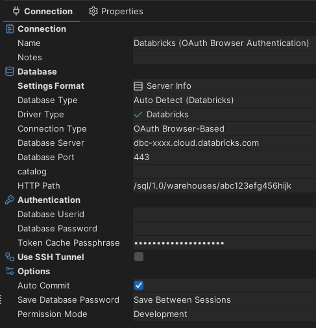The width and height of the screenshot is (316, 328).
Task: Open the Connection Type OAuth Browser-Based selector
Action: [225, 129]
